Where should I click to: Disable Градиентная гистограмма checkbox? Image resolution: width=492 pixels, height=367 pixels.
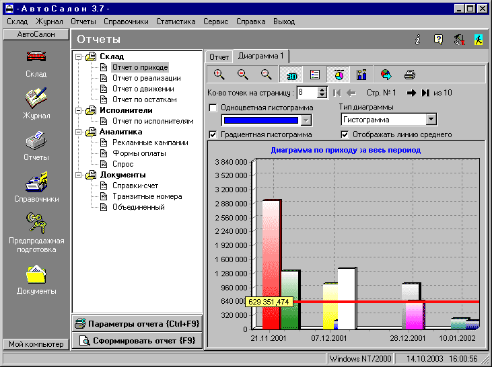click(213, 134)
